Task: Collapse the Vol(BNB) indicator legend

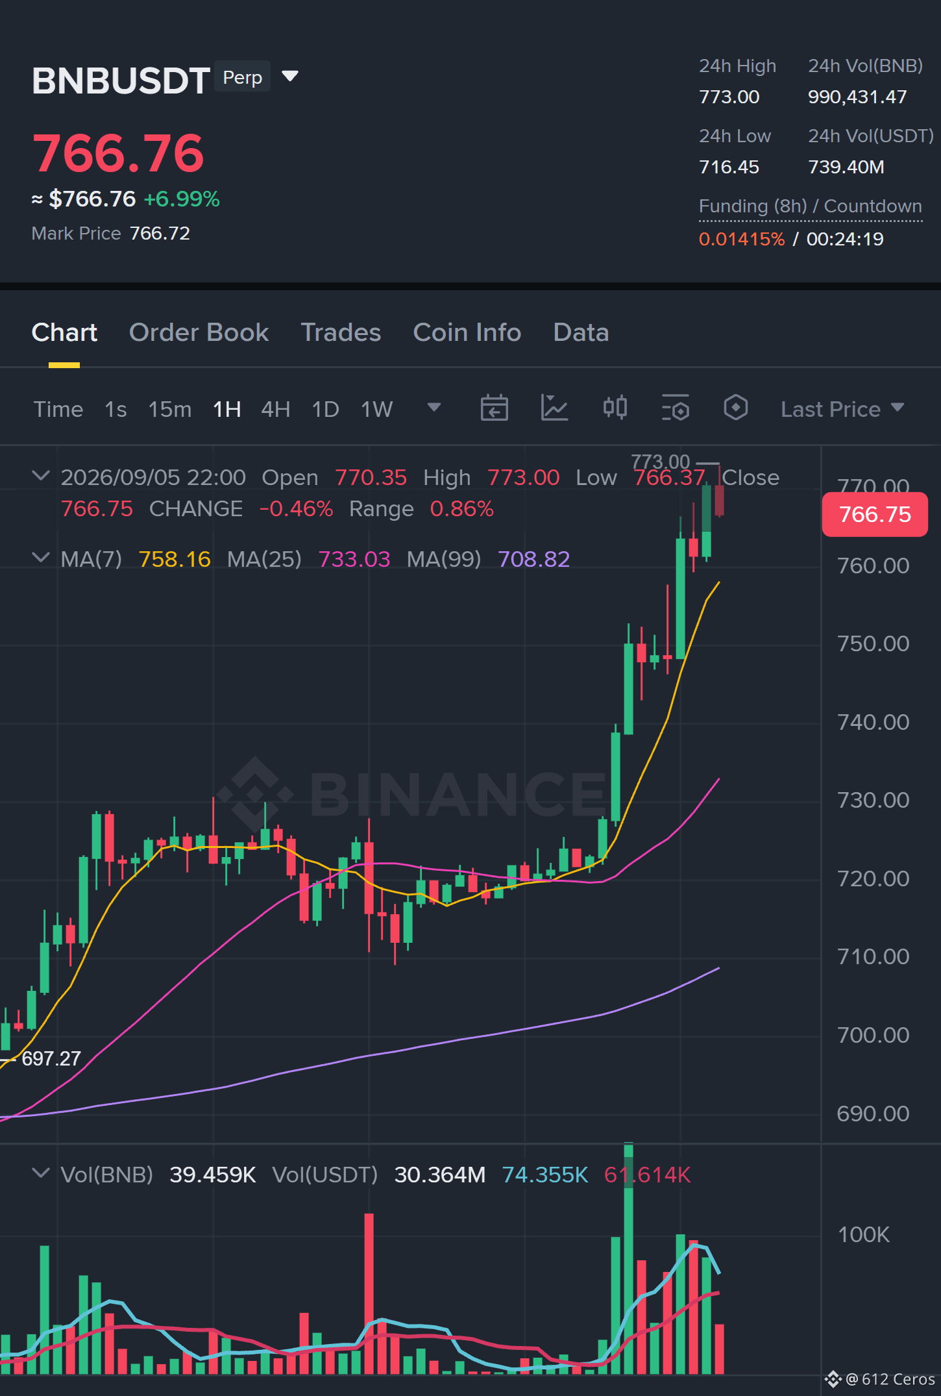Action: pos(41,1173)
